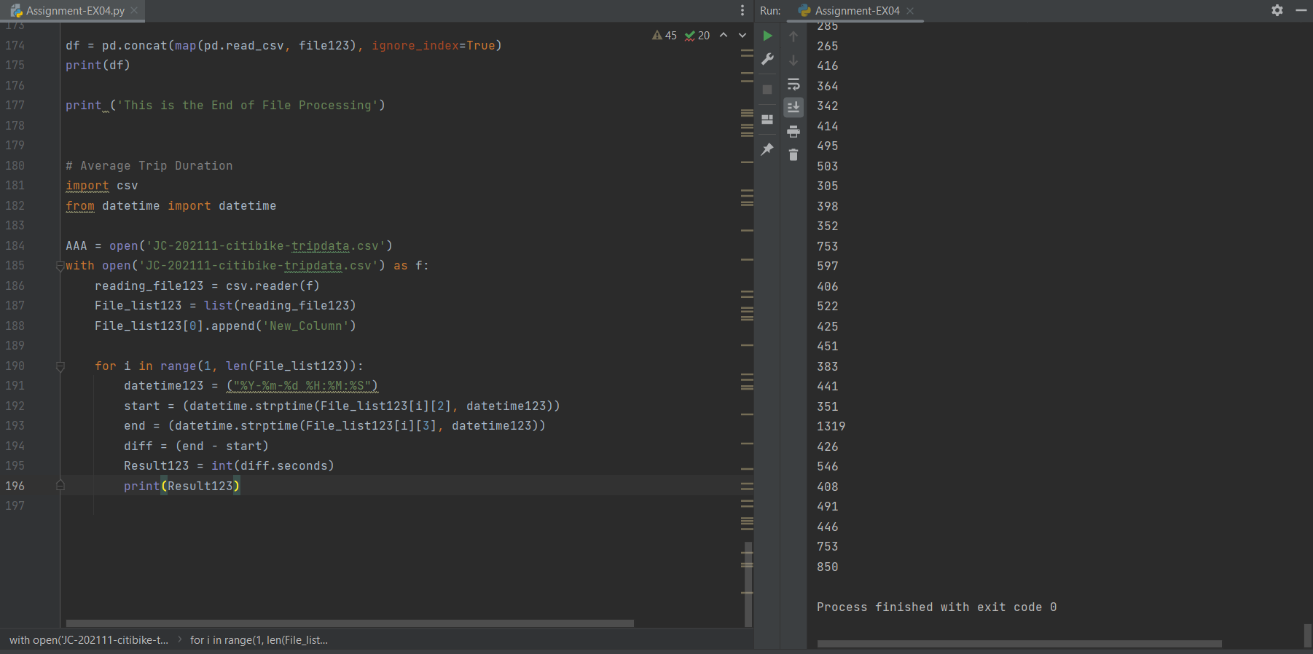Click gutter line number 196
The image size is (1313, 654).
click(x=15, y=486)
